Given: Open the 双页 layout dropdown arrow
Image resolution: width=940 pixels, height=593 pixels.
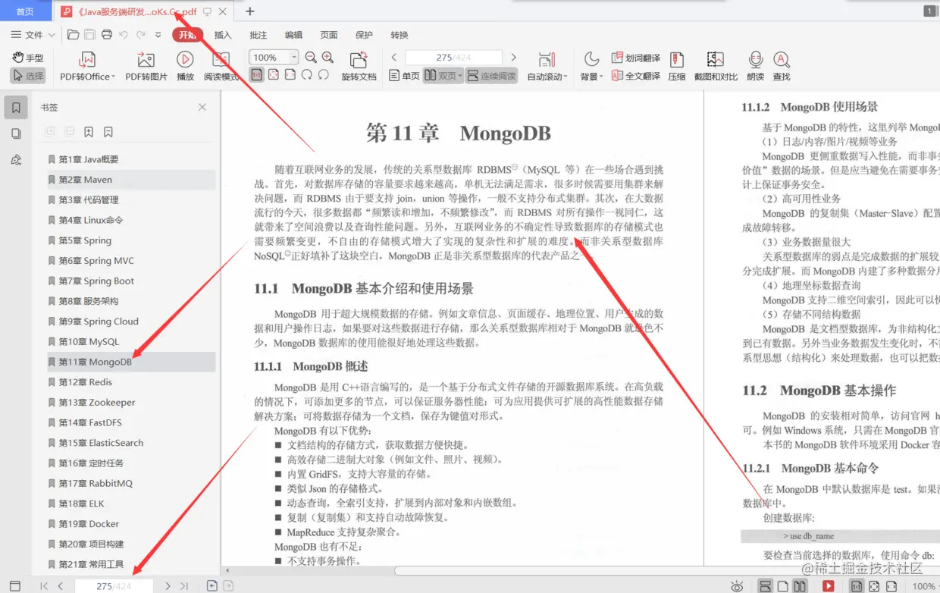Looking at the screenshot, I should pyautogui.click(x=459, y=76).
